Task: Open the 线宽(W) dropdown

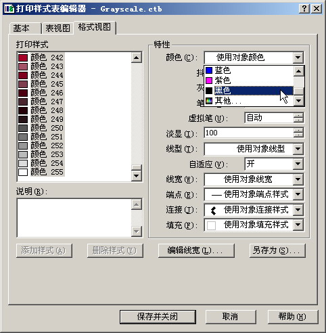Action: tap(298, 179)
